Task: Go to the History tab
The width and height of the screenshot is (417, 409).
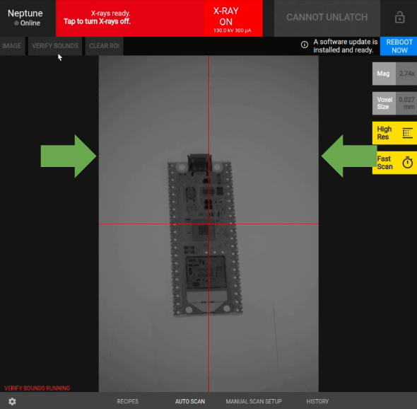Action: click(317, 401)
